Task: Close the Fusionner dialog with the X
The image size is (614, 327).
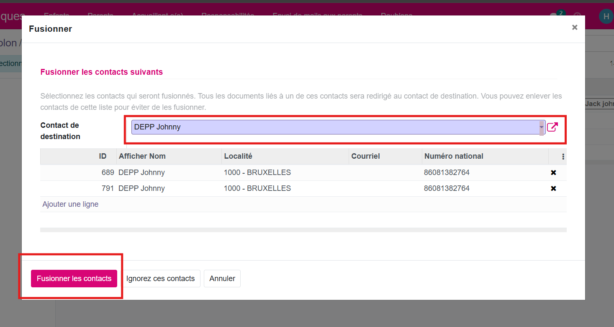Action: tap(574, 28)
